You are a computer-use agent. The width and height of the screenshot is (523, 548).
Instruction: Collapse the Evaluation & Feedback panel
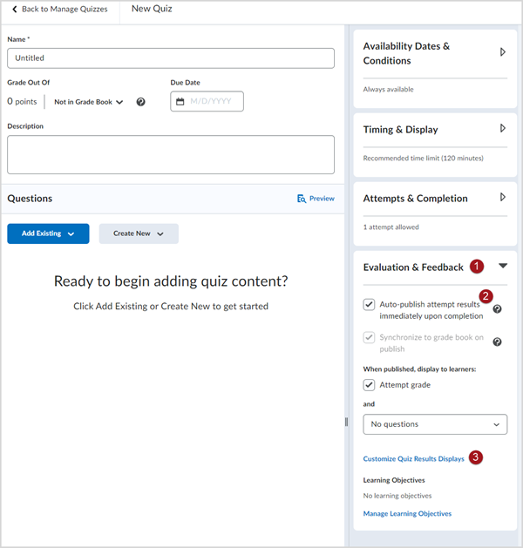503,266
